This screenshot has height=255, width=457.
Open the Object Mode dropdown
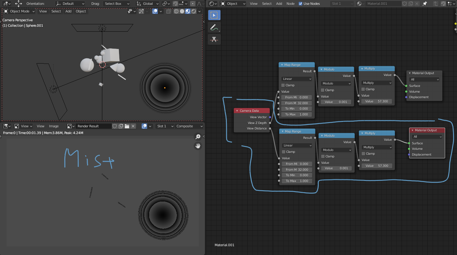coord(19,11)
